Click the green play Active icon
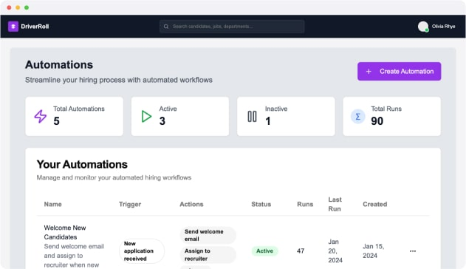 tap(146, 116)
